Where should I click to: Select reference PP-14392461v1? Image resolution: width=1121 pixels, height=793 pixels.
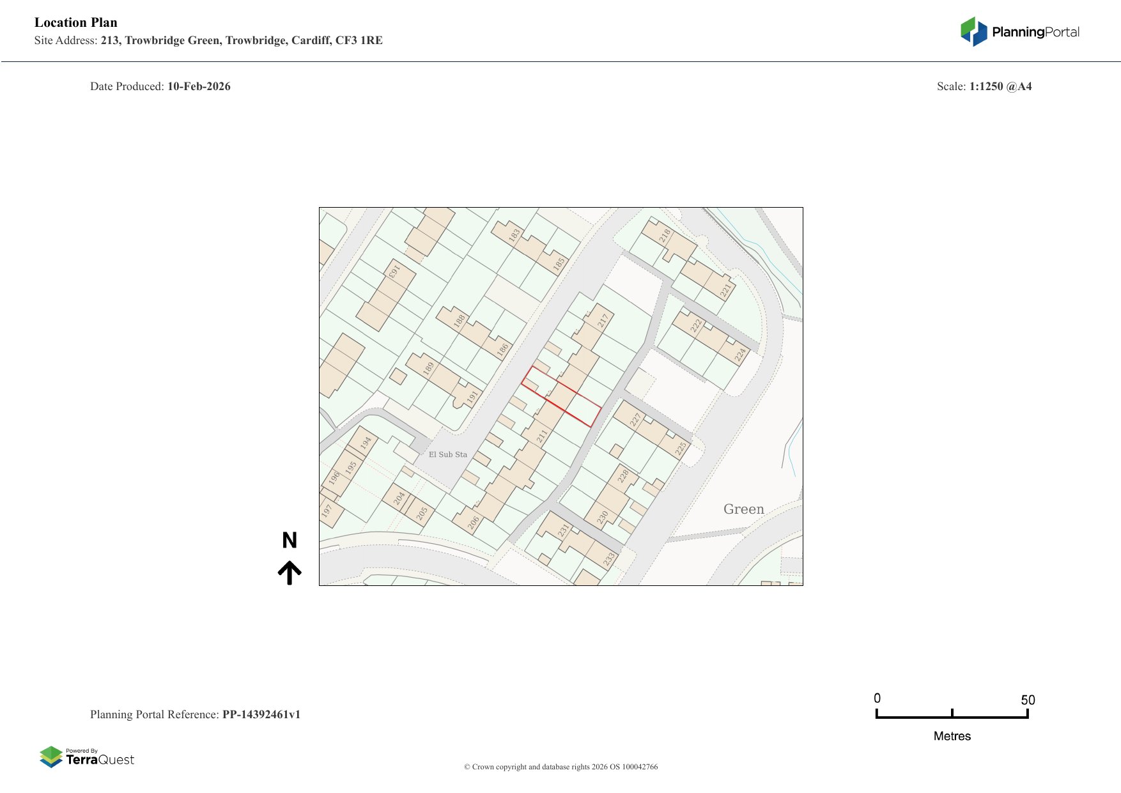coord(261,714)
